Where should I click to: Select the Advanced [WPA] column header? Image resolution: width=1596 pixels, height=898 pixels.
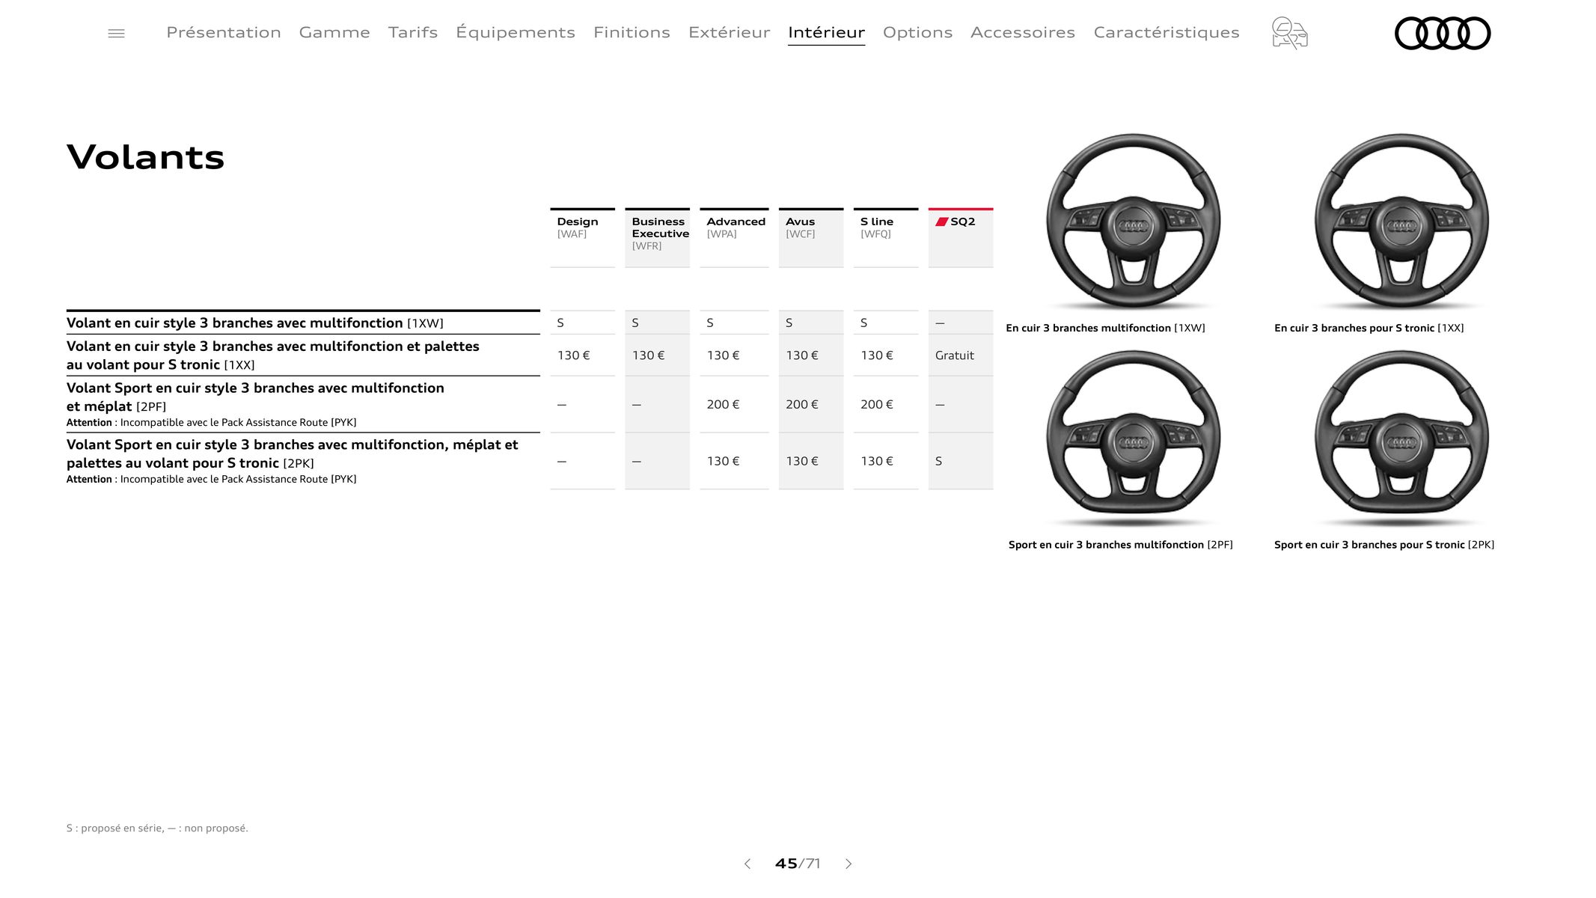coord(734,237)
